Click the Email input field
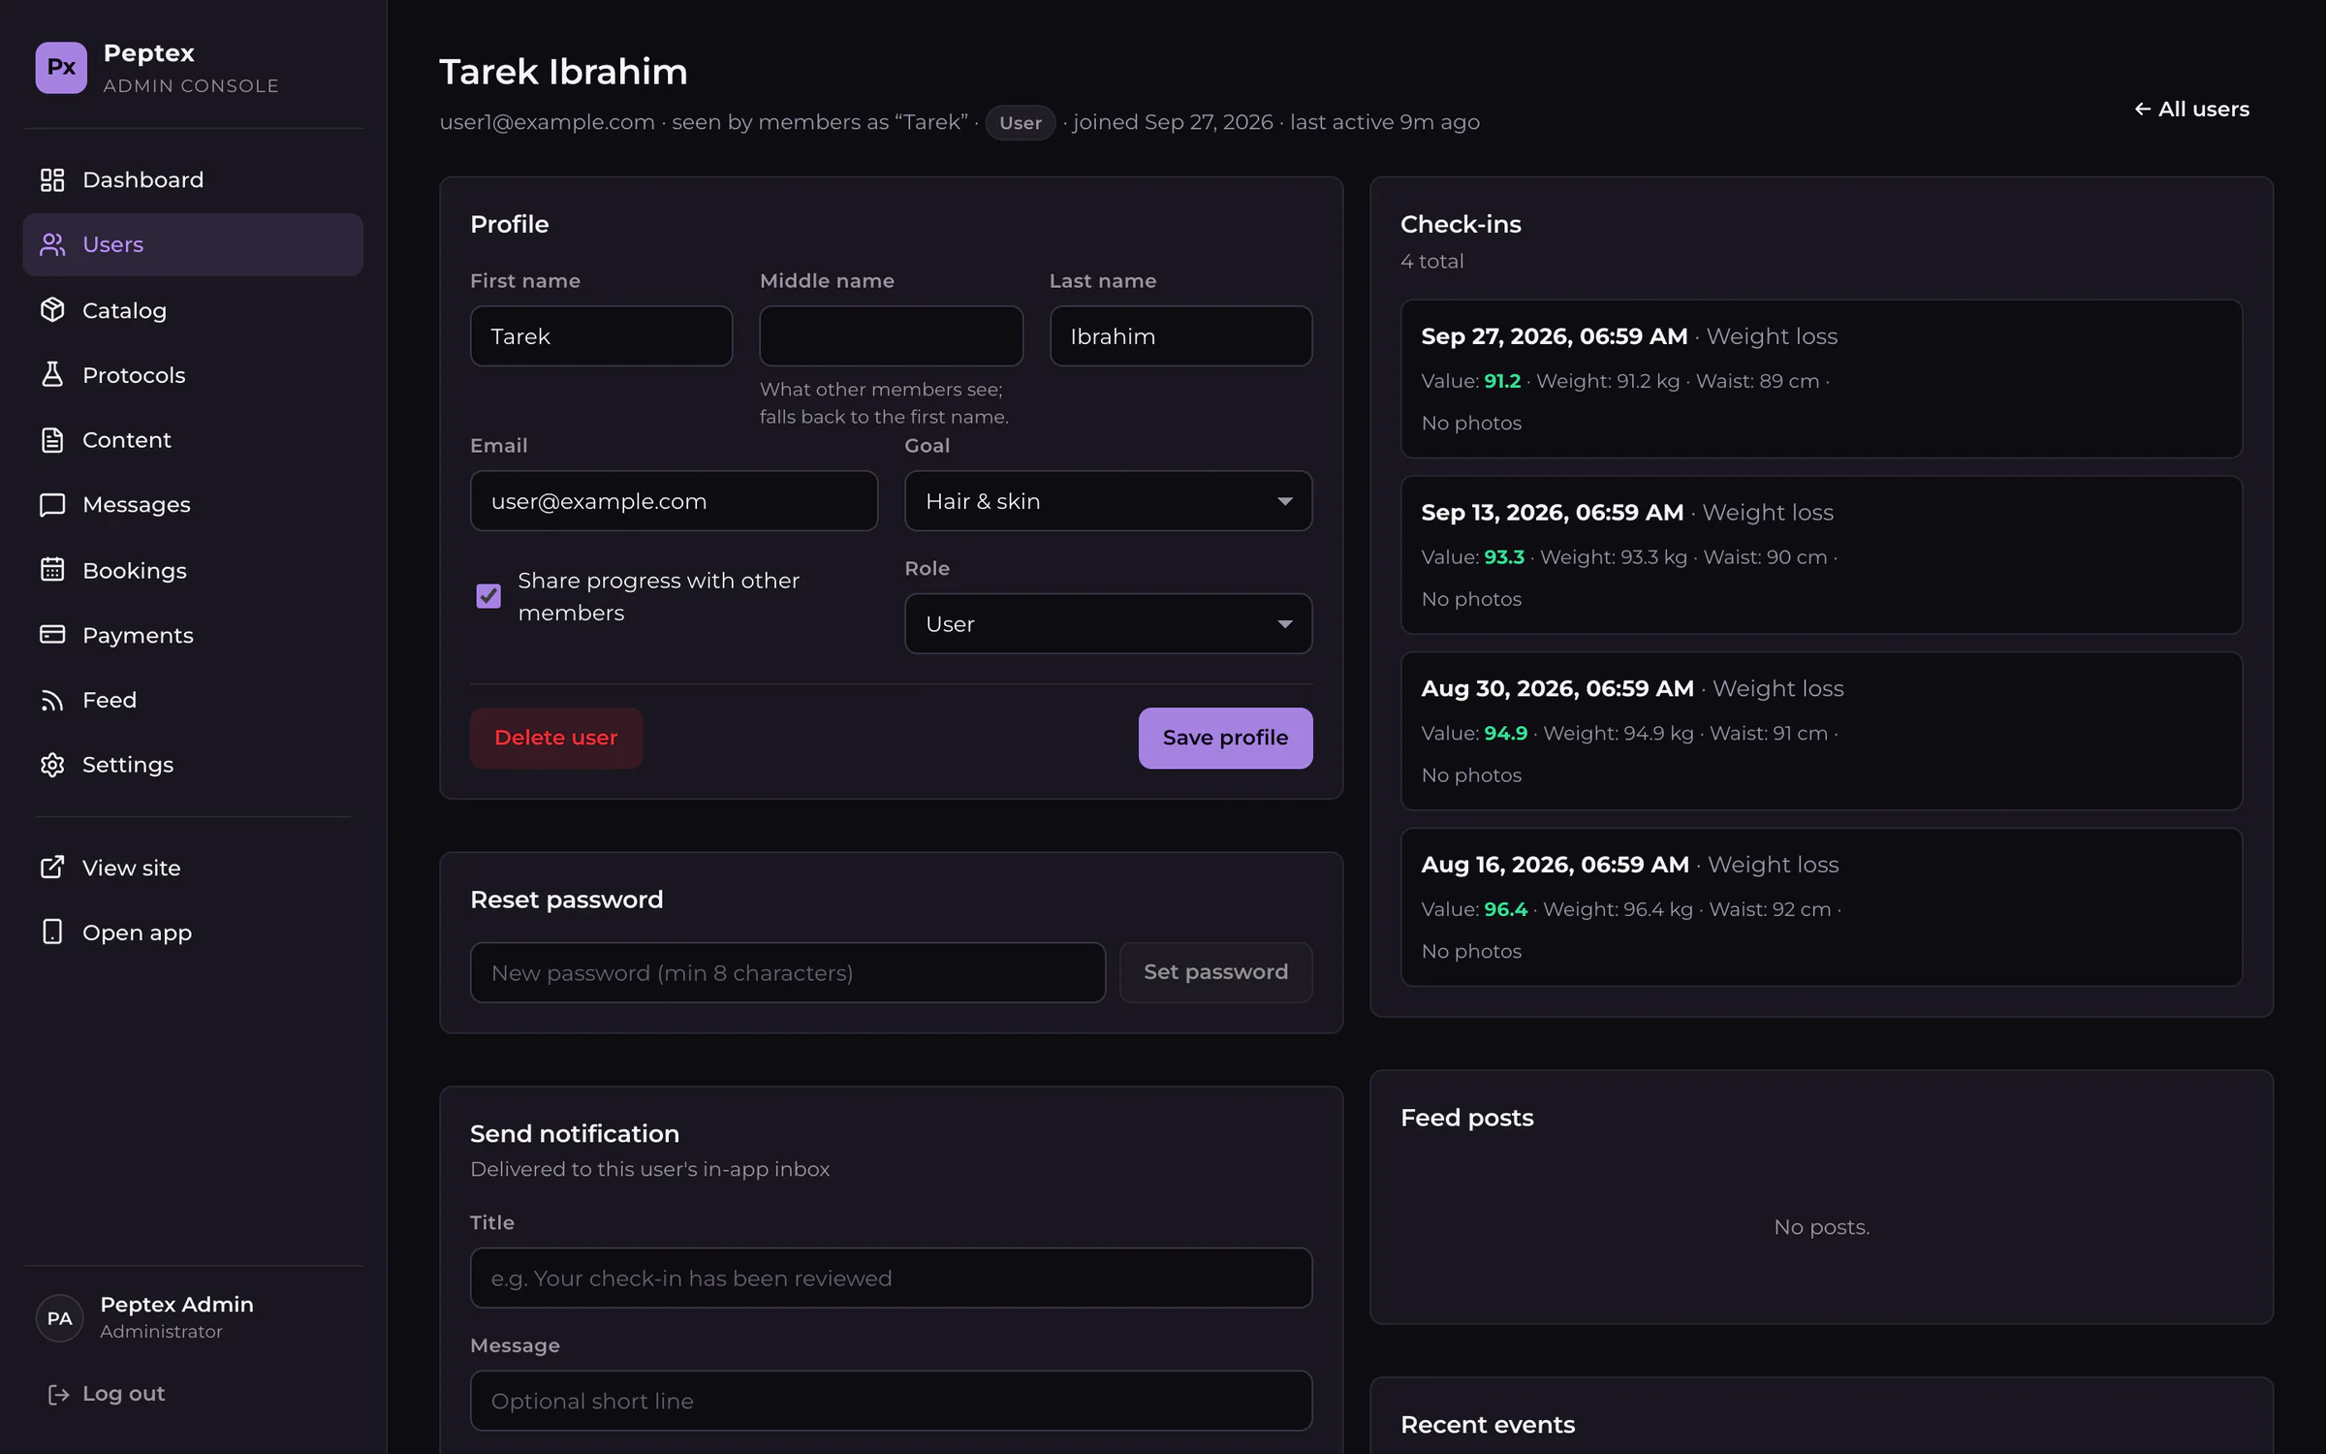This screenshot has height=1454, width=2326. coord(674,501)
